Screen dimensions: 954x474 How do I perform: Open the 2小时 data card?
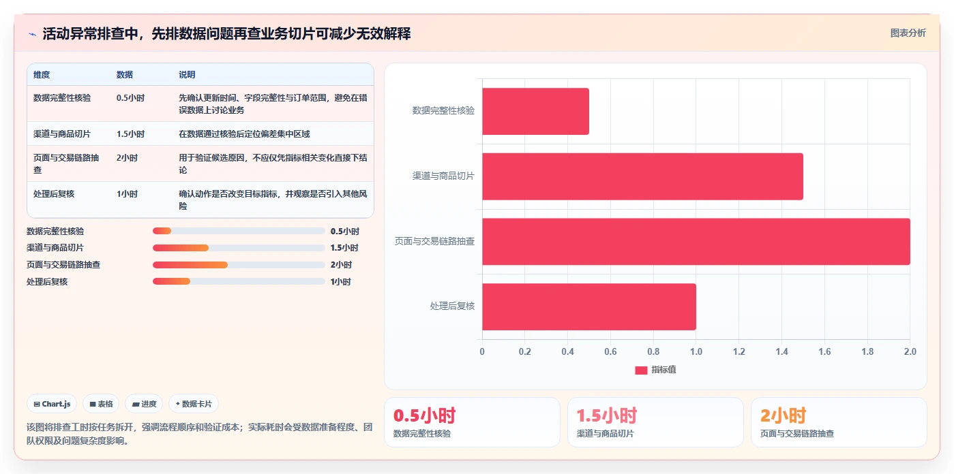[839, 422]
